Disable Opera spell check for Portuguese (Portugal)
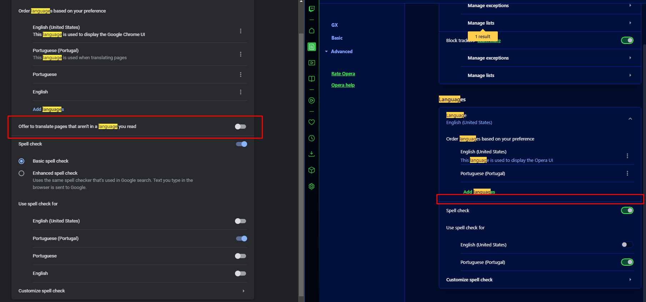646x302 pixels. pyautogui.click(x=627, y=262)
